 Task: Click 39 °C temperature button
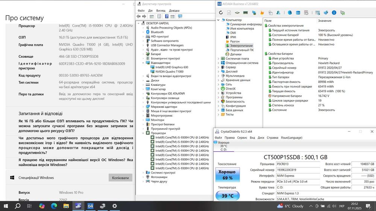(227, 196)
